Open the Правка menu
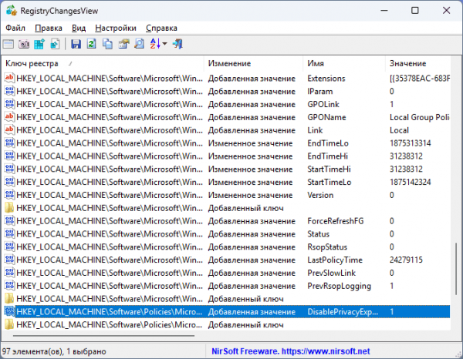This screenshot has width=463, height=359. 49,28
